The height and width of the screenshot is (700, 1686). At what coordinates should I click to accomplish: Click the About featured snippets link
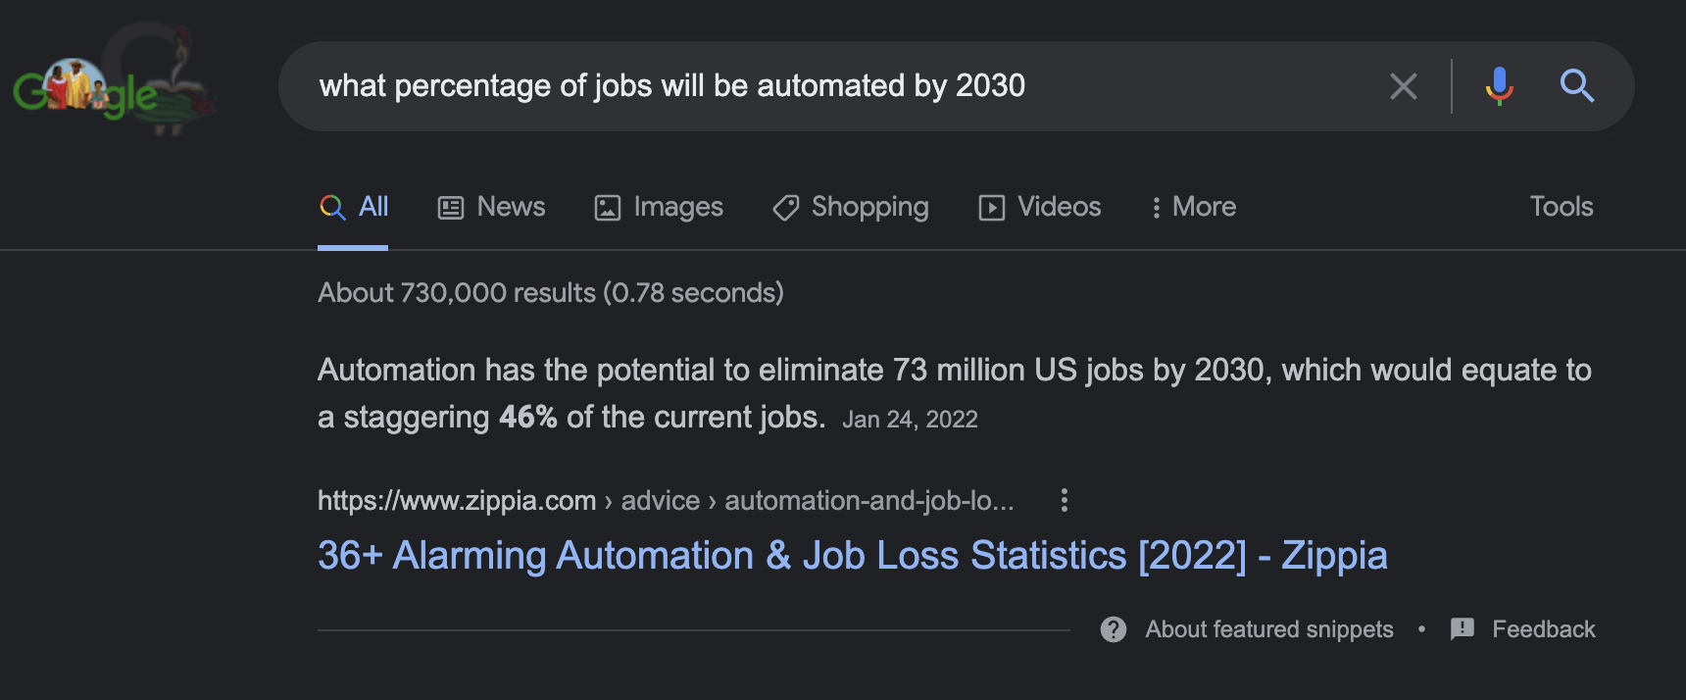click(x=1269, y=629)
